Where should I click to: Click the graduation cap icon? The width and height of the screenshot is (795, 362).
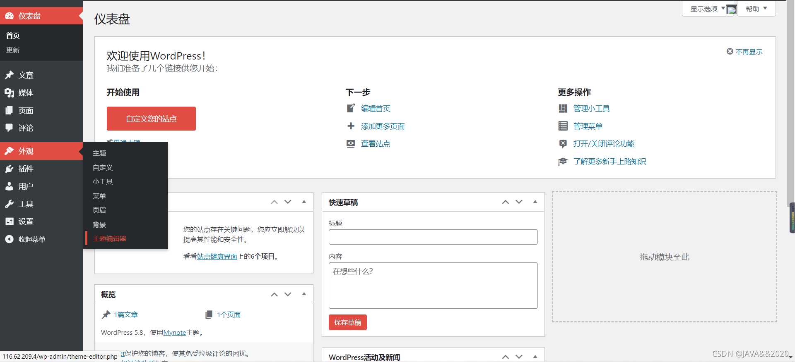pos(563,162)
